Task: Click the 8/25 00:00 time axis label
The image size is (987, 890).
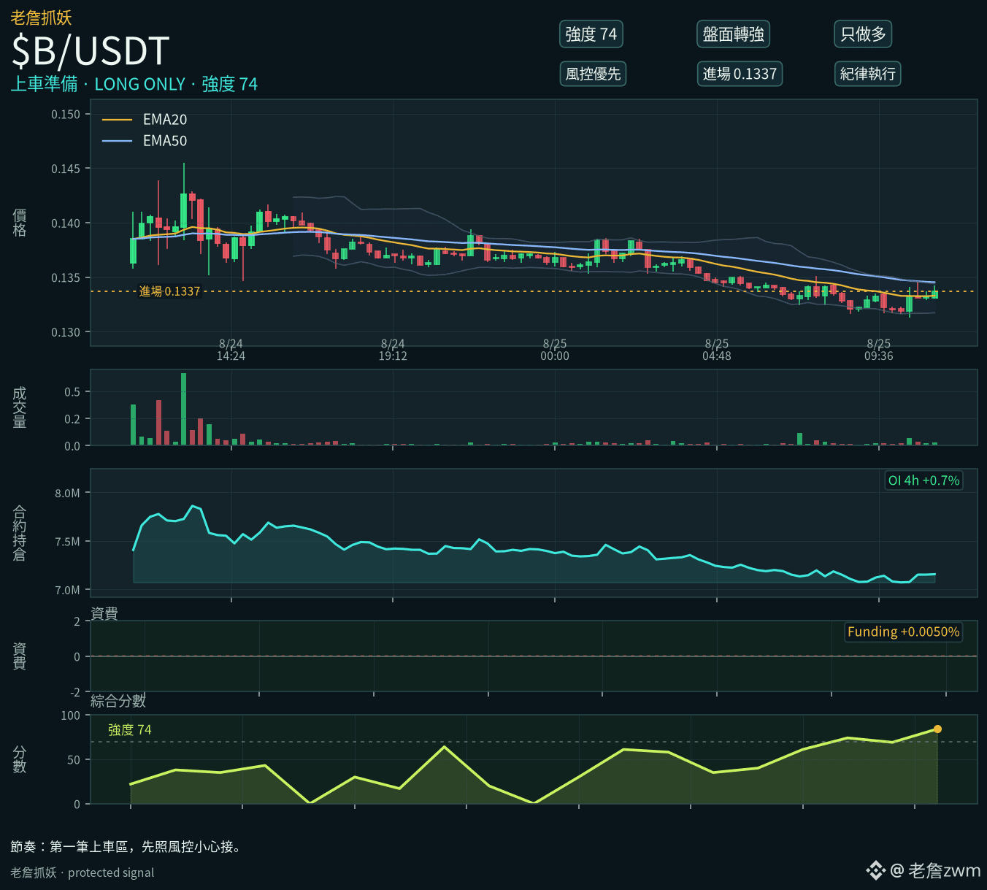Action: point(555,350)
